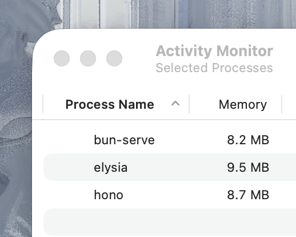Minimize the Activity Monitor window
The image size is (296, 237).
pyautogui.click(x=88, y=58)
